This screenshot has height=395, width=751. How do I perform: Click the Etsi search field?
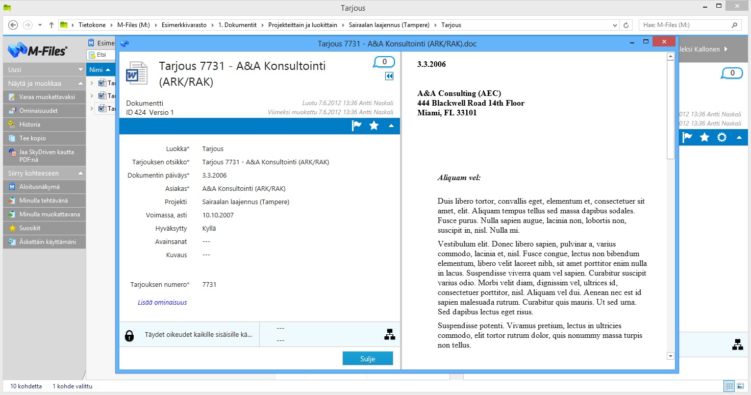[x=102, y=55]
